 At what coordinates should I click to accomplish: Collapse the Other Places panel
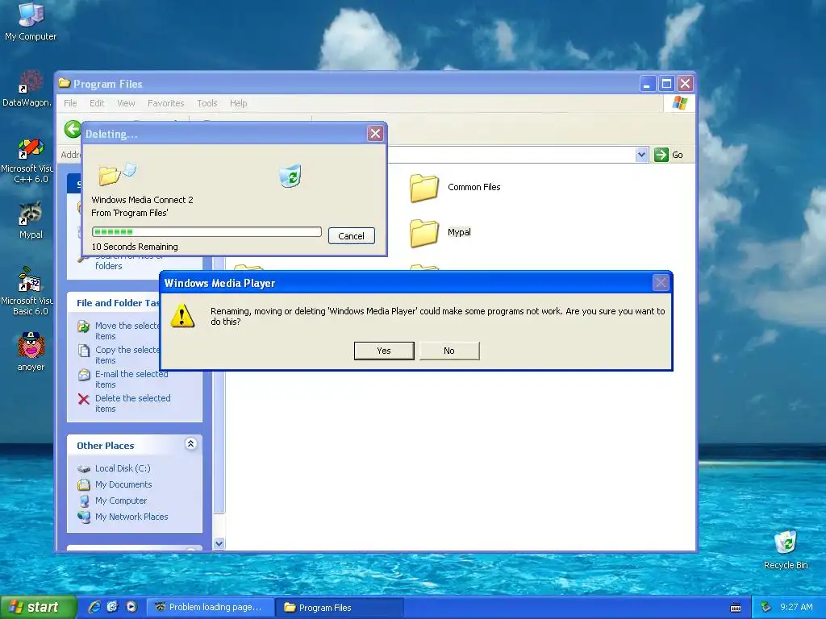pyautogui.click(x=190, y=444)
